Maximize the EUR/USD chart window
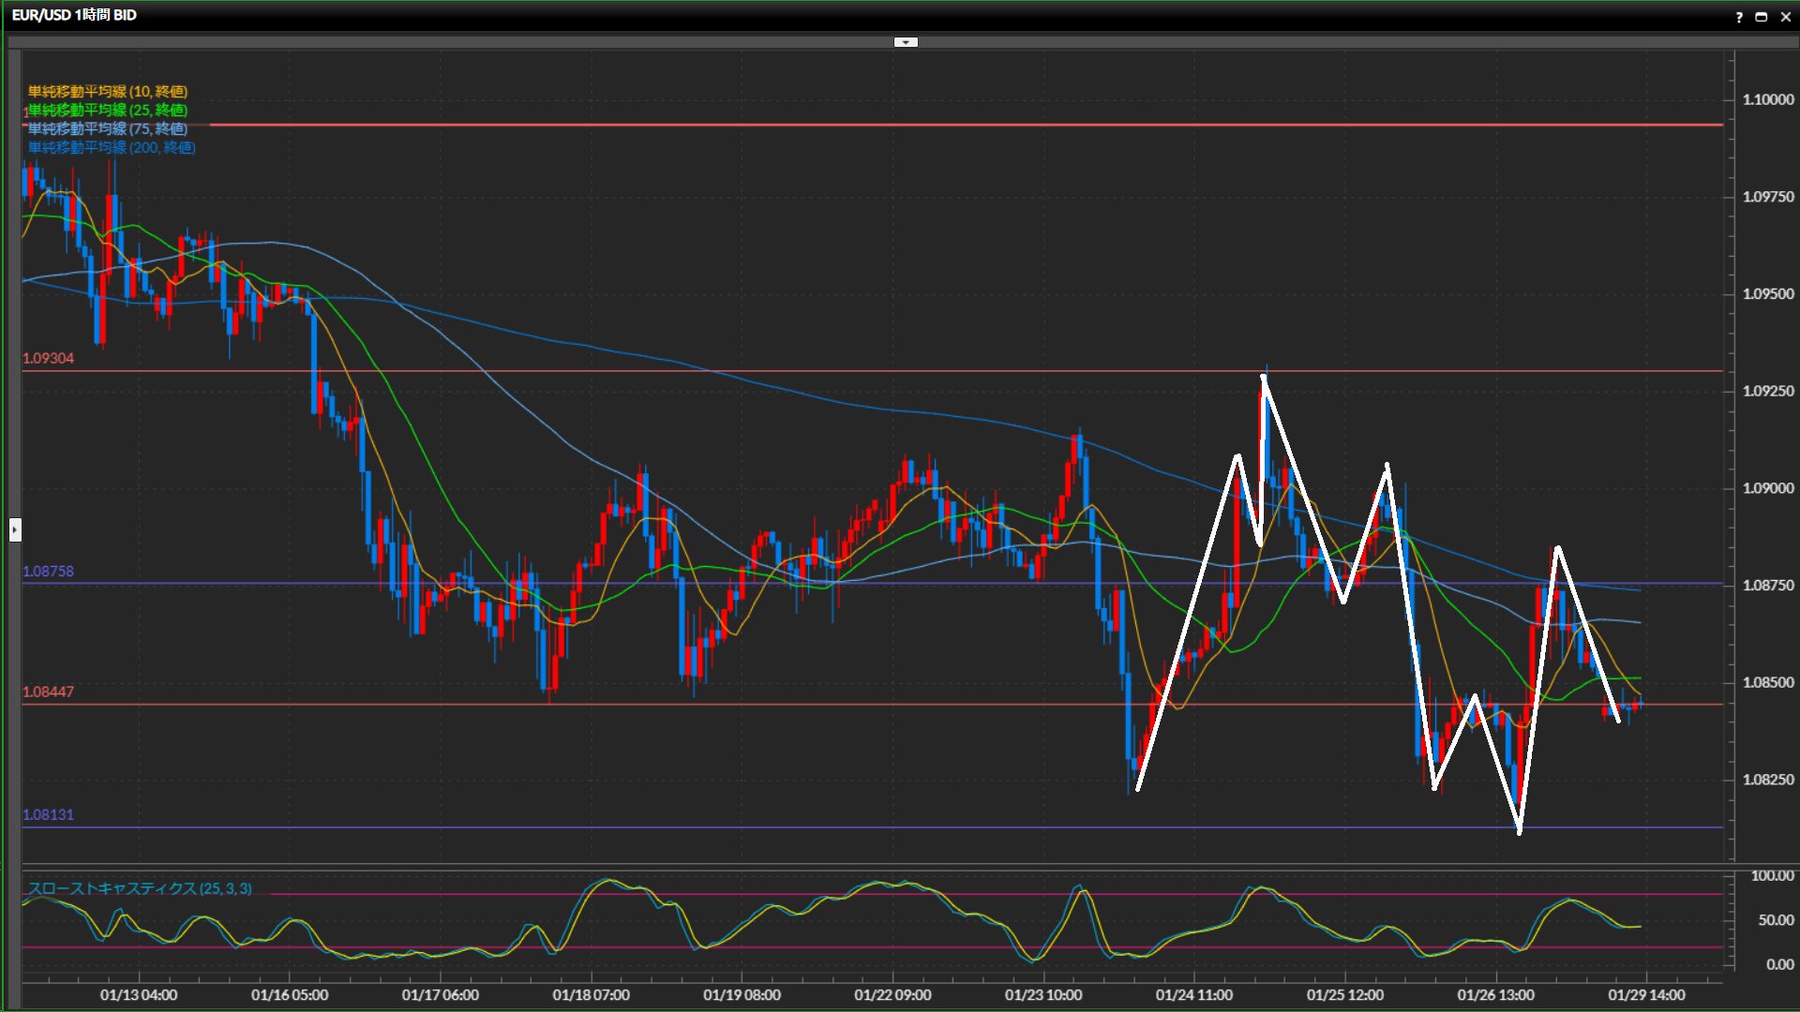 coord(1762,17)
